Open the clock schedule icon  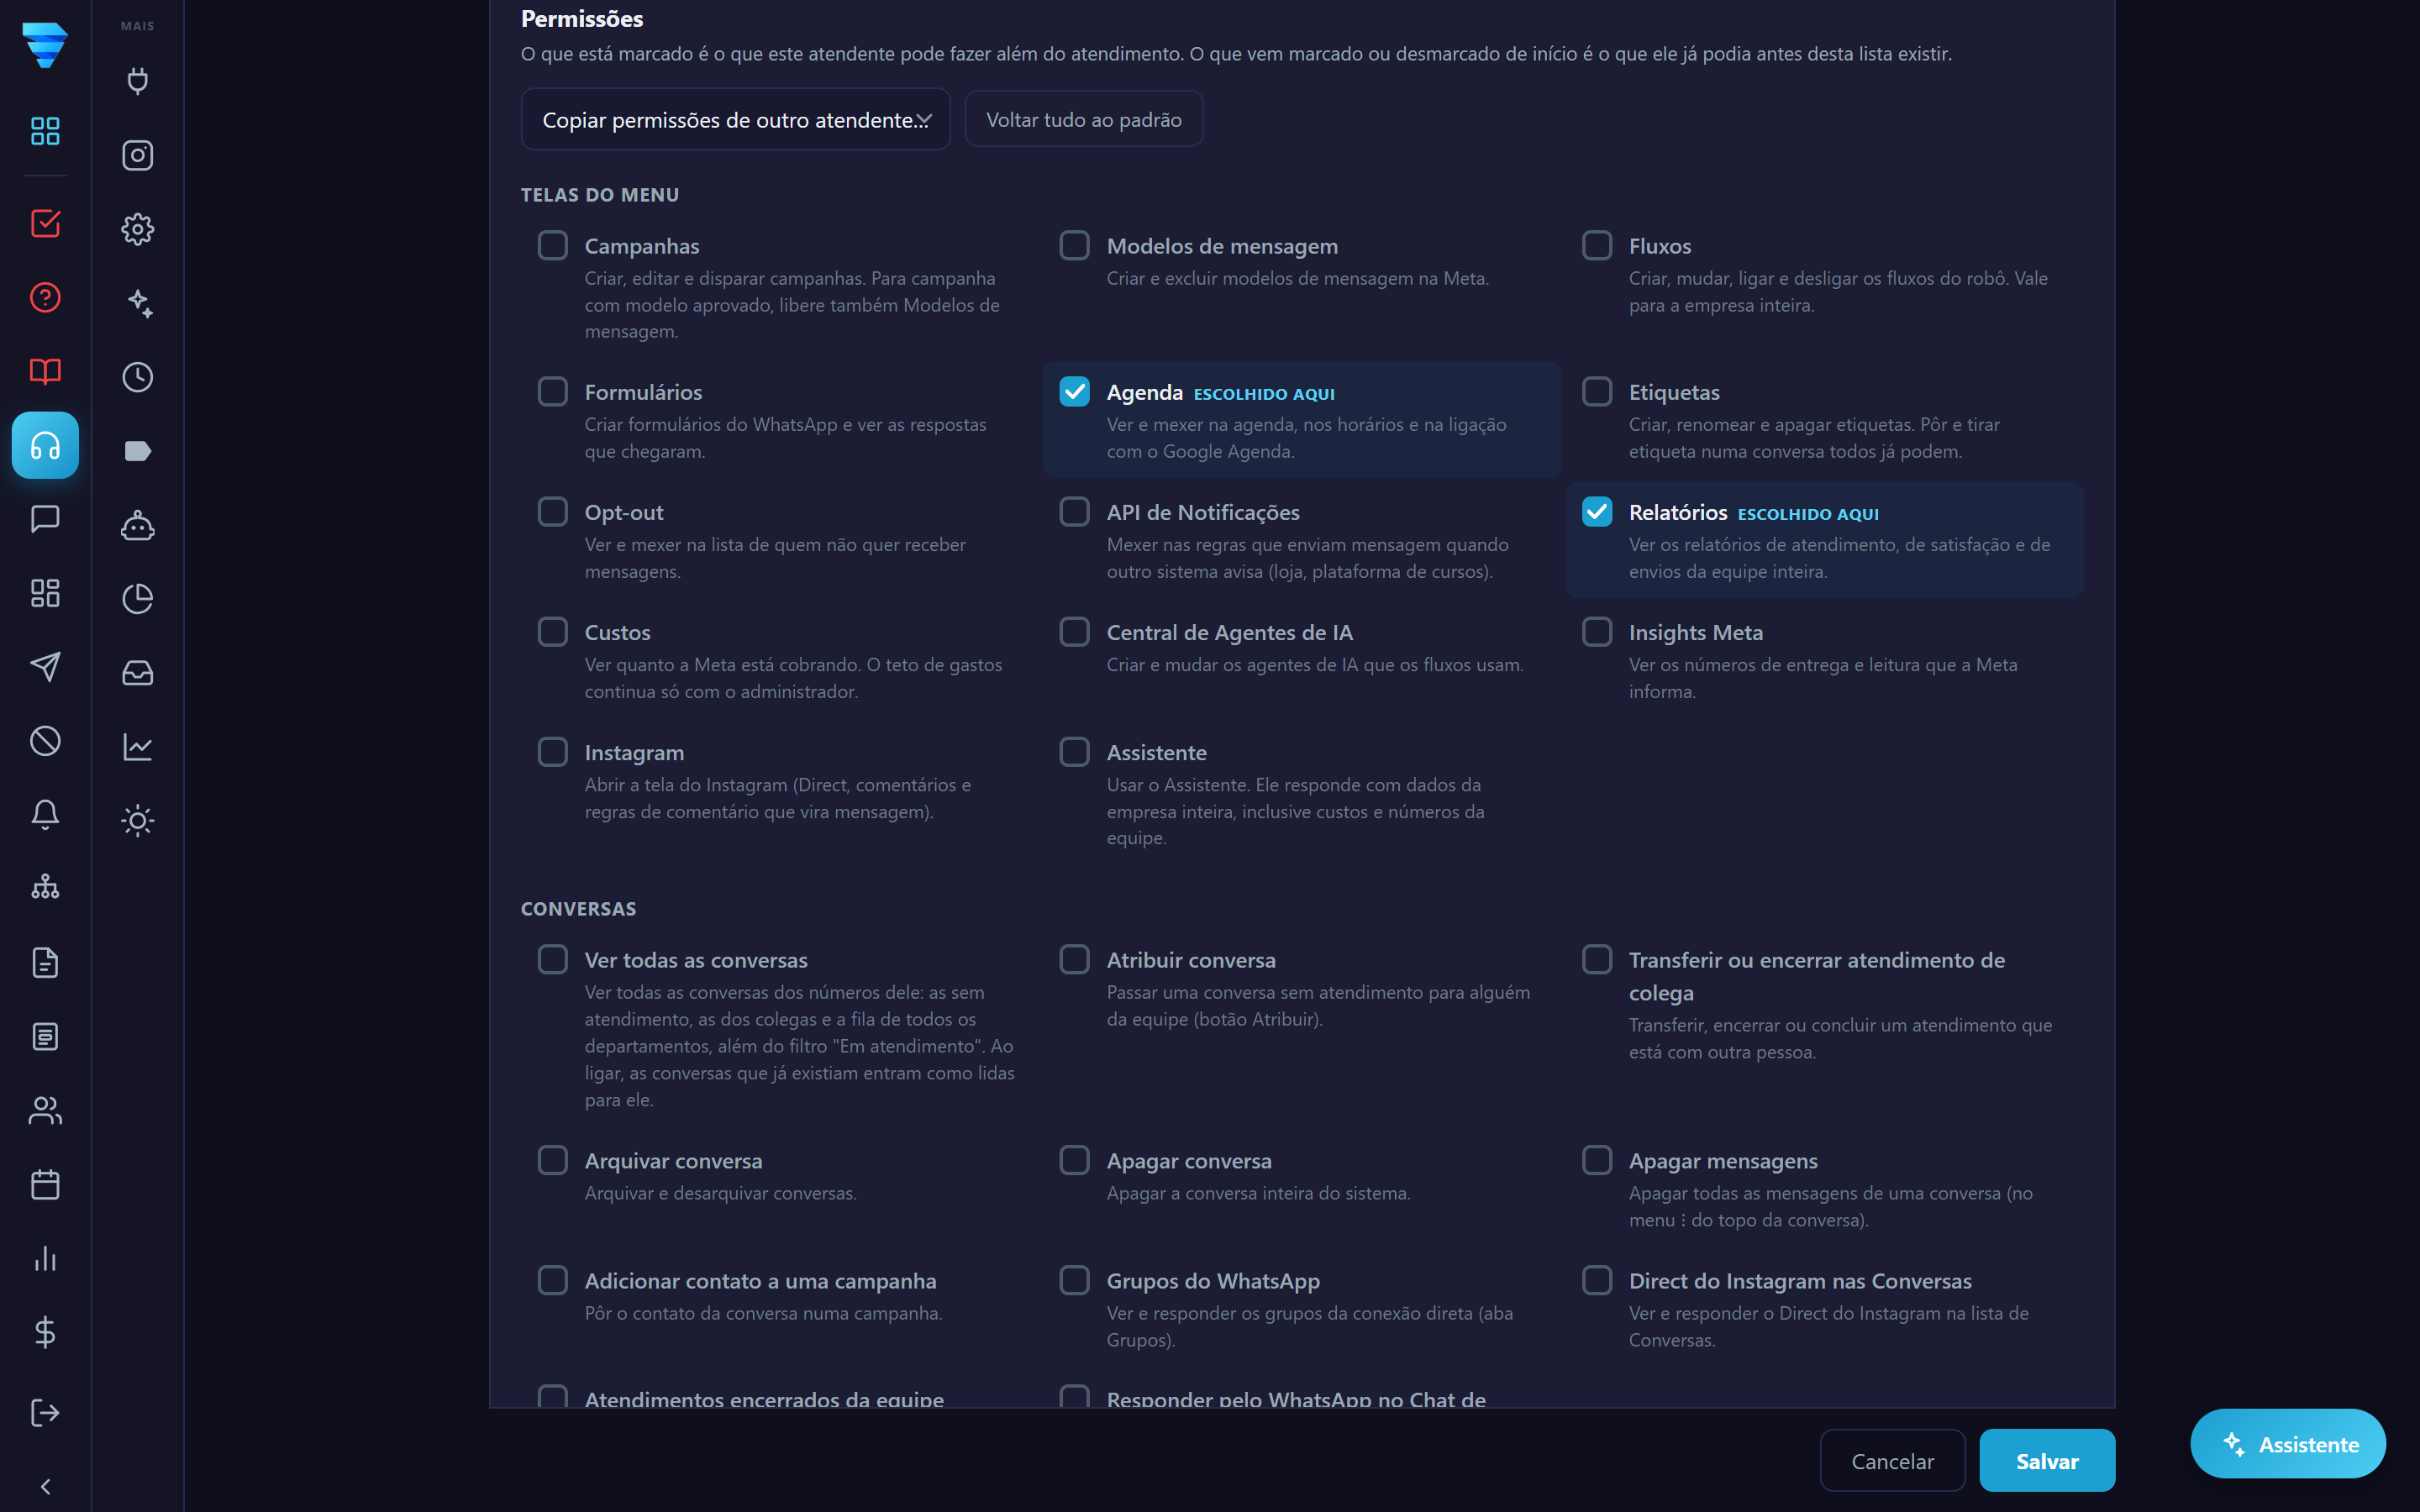137,377
